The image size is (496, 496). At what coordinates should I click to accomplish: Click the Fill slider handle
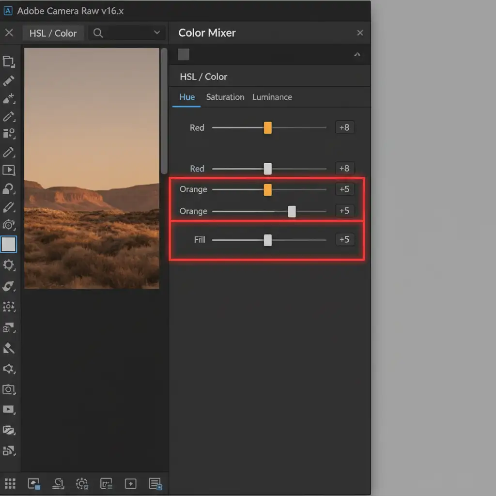coord(268,240)
